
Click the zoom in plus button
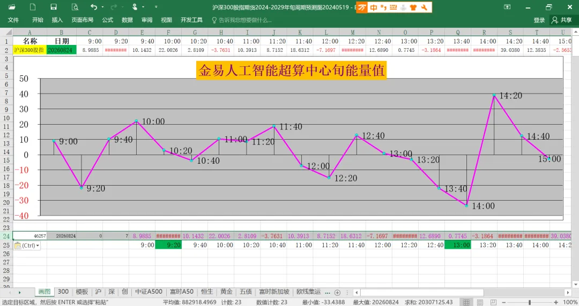pyautogui.click(x=556, y=302)
